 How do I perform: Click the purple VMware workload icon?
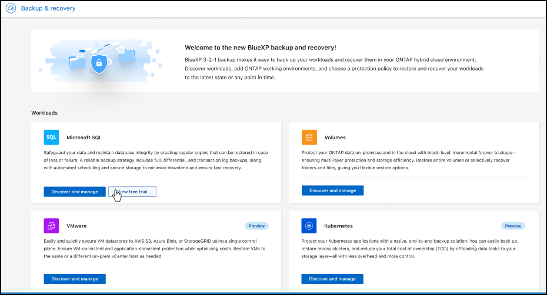coord(51,226)
